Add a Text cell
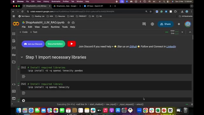Screen dimensions: 204x115 [33, 32]
